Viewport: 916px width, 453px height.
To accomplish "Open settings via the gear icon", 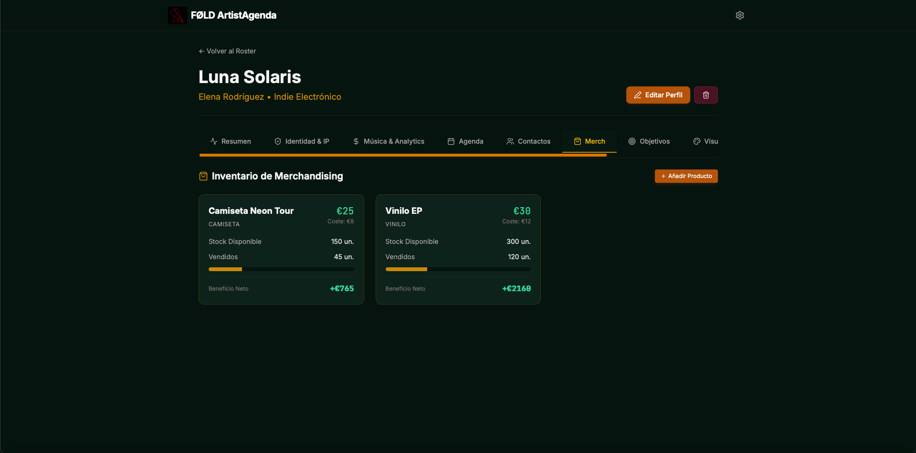I will [x=739, y=15].
